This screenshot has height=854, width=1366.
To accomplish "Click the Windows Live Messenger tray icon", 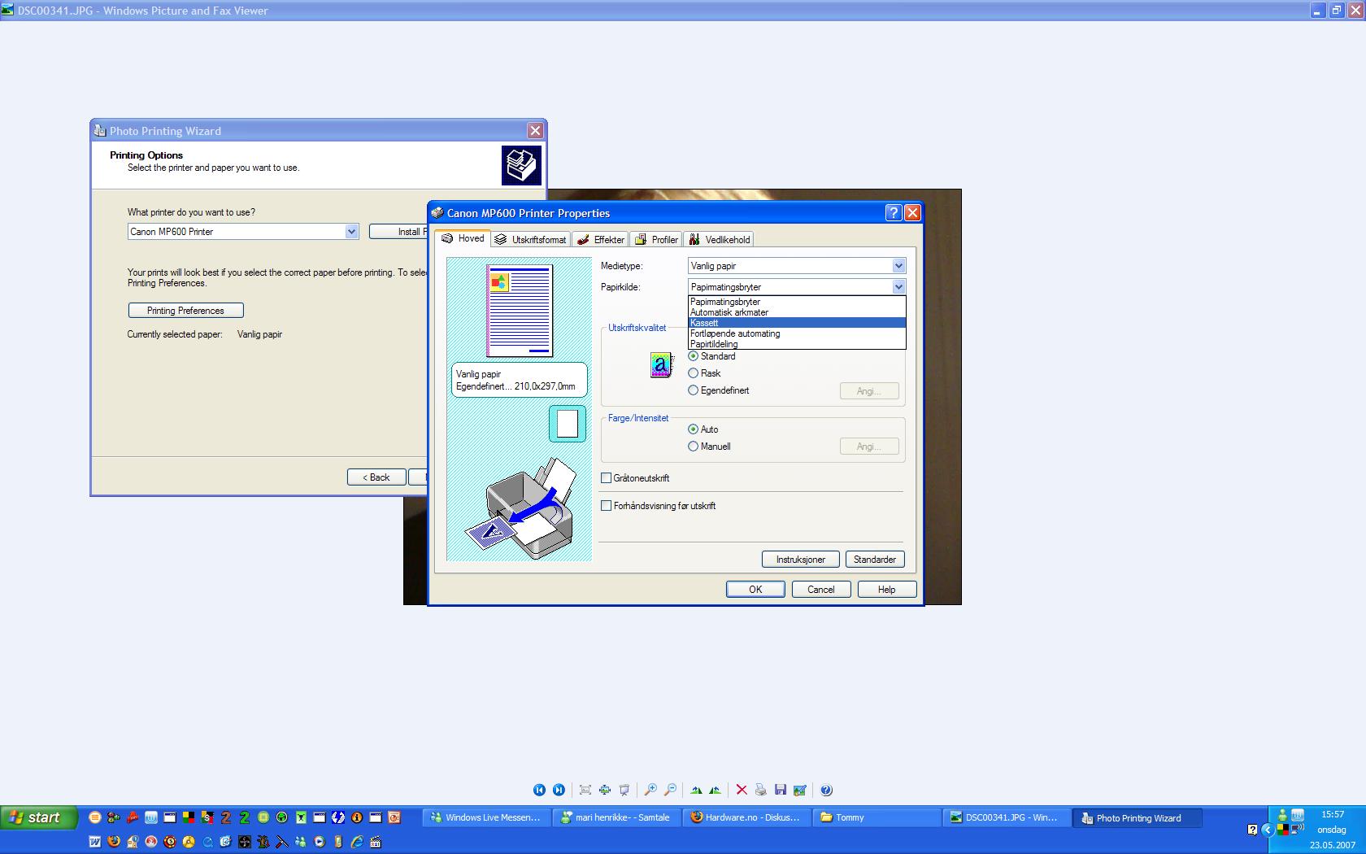I will [x=1282, y=816].
